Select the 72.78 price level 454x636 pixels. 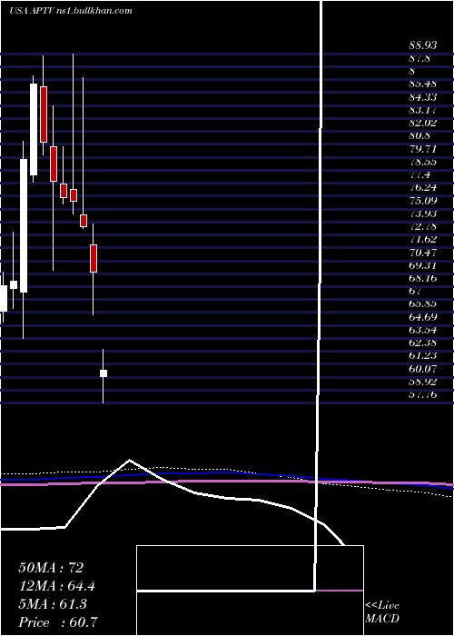[x=422, y=226]
